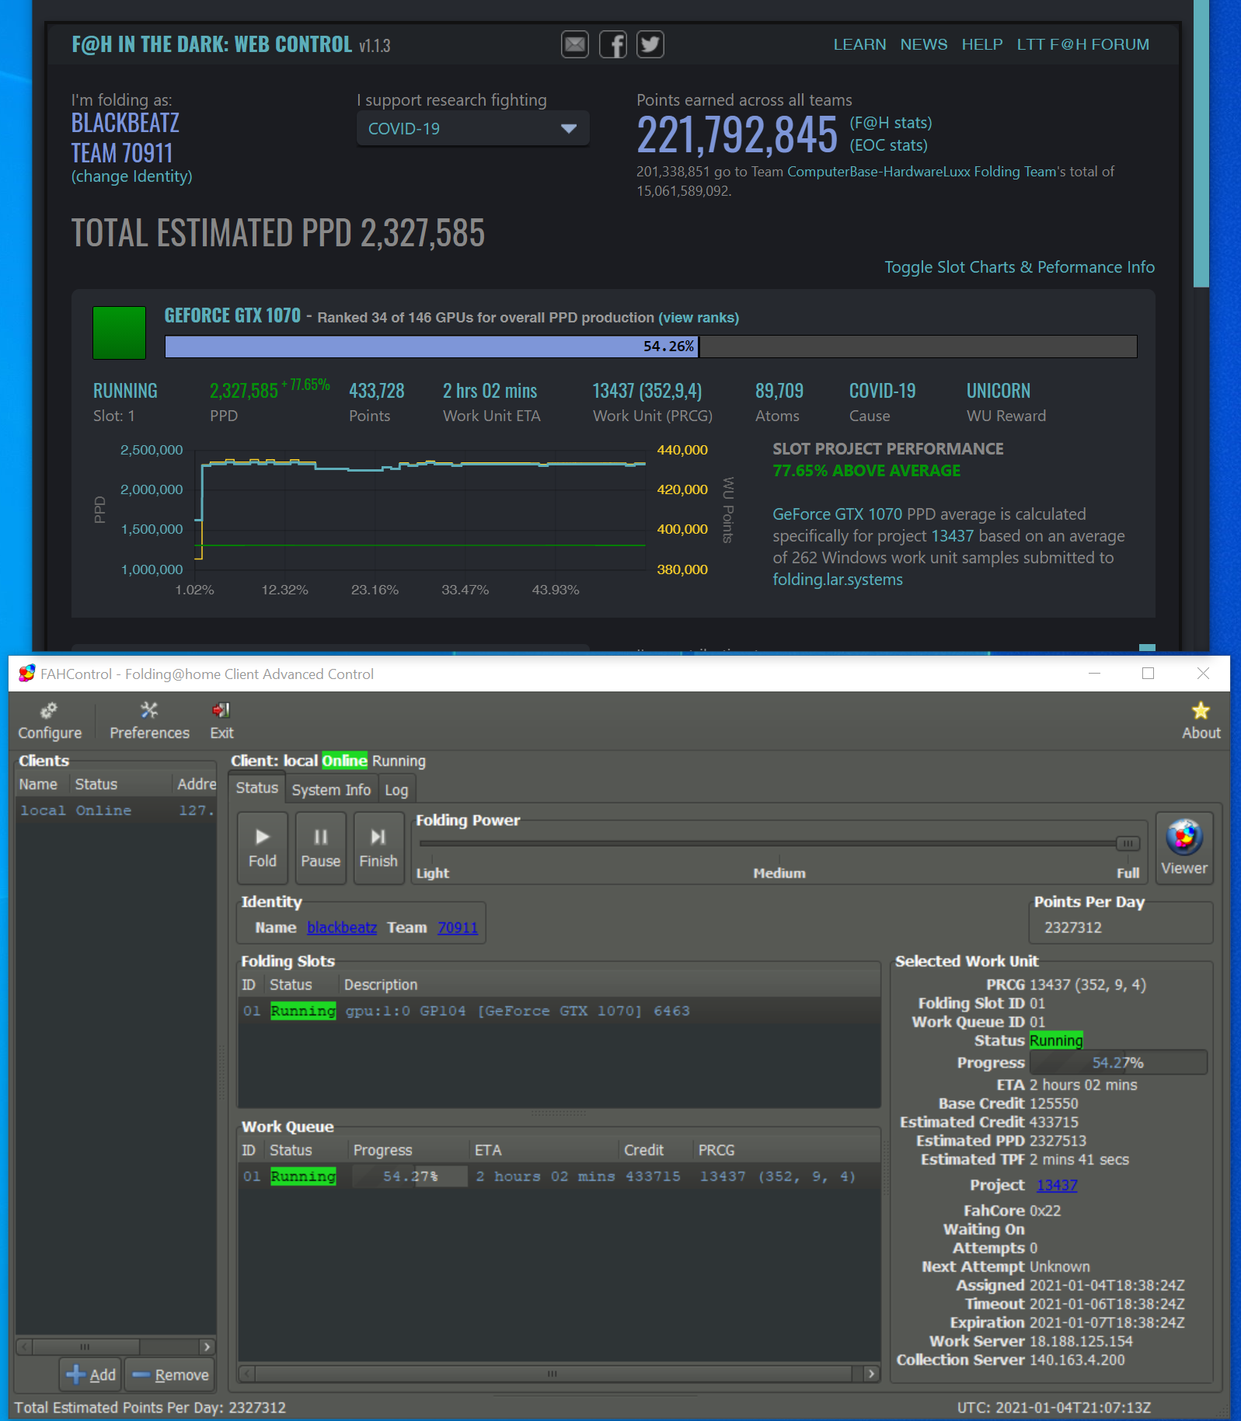Click the web control page vertical scrollbar

tap(1201, 144)
